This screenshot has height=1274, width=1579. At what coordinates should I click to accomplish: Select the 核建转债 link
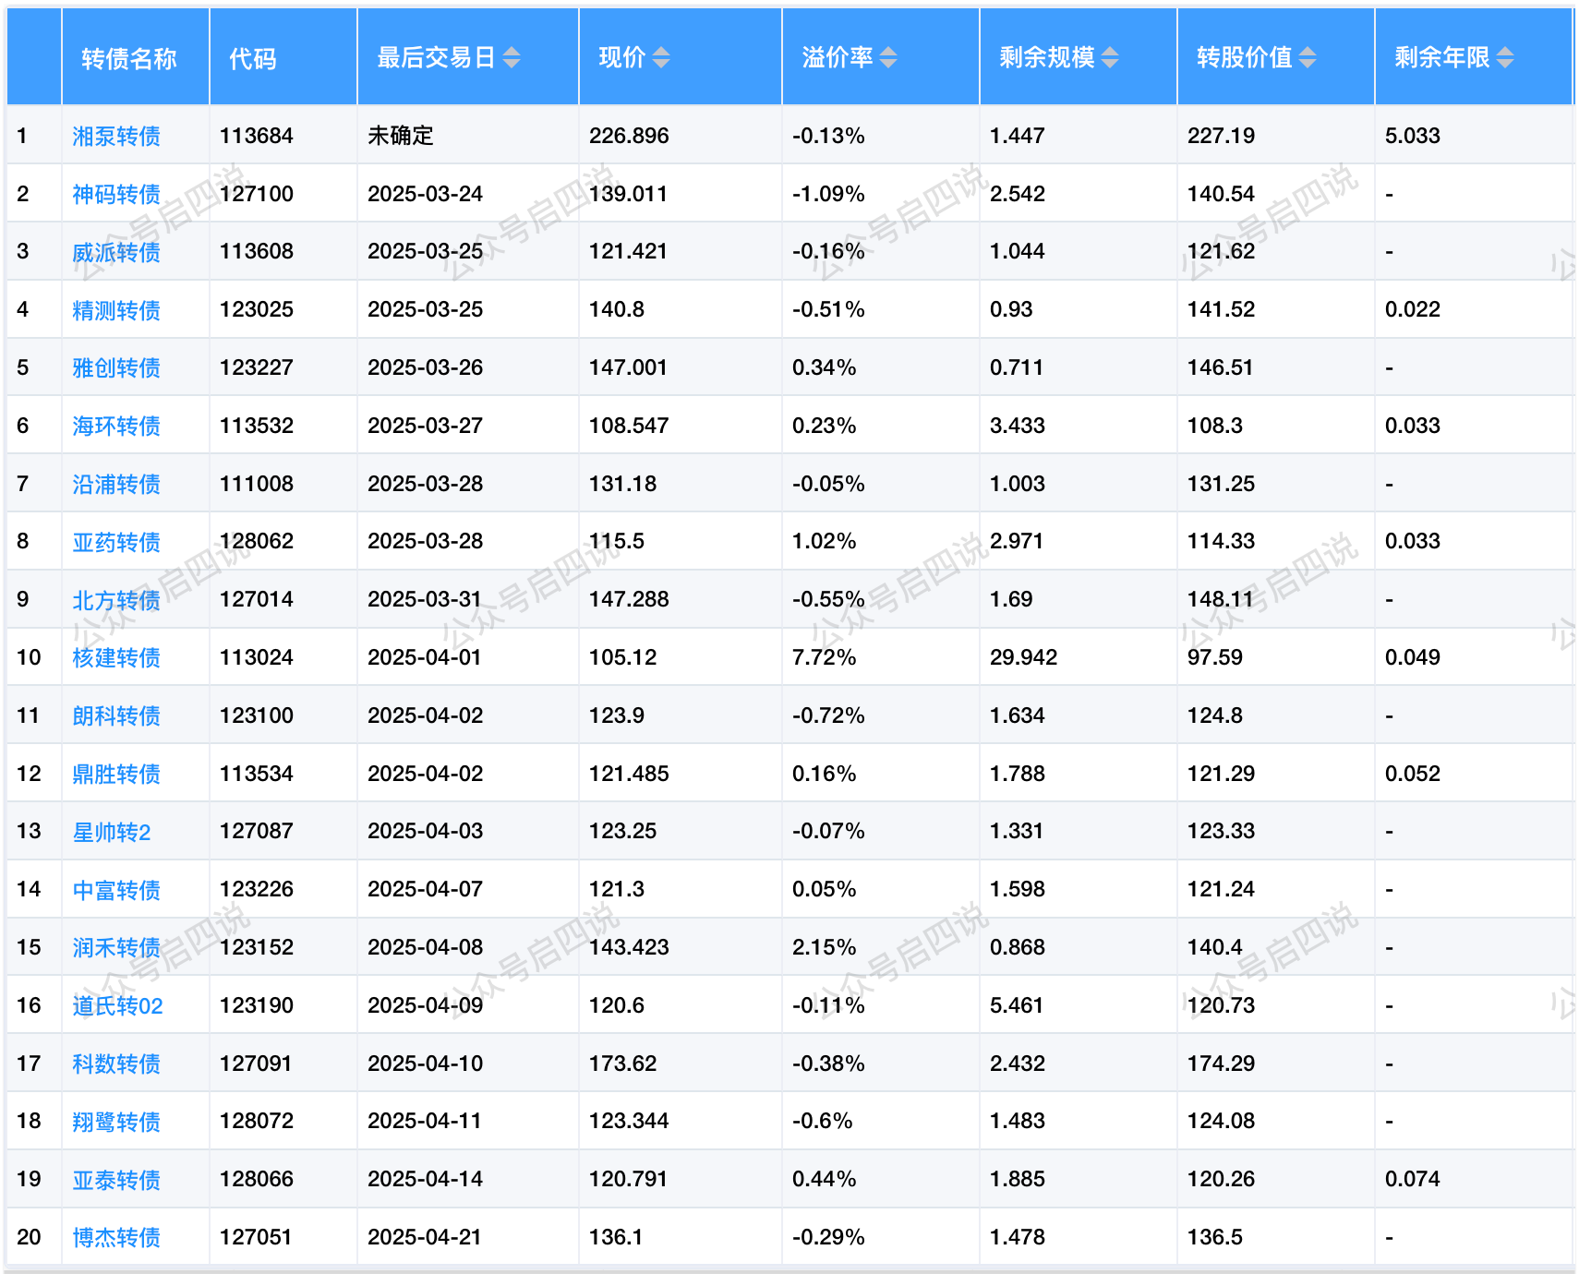tap(116, 658)
